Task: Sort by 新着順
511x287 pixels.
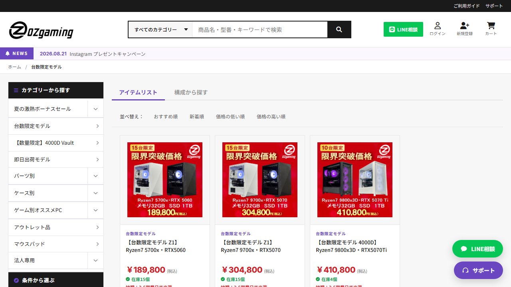Action: 197,117
